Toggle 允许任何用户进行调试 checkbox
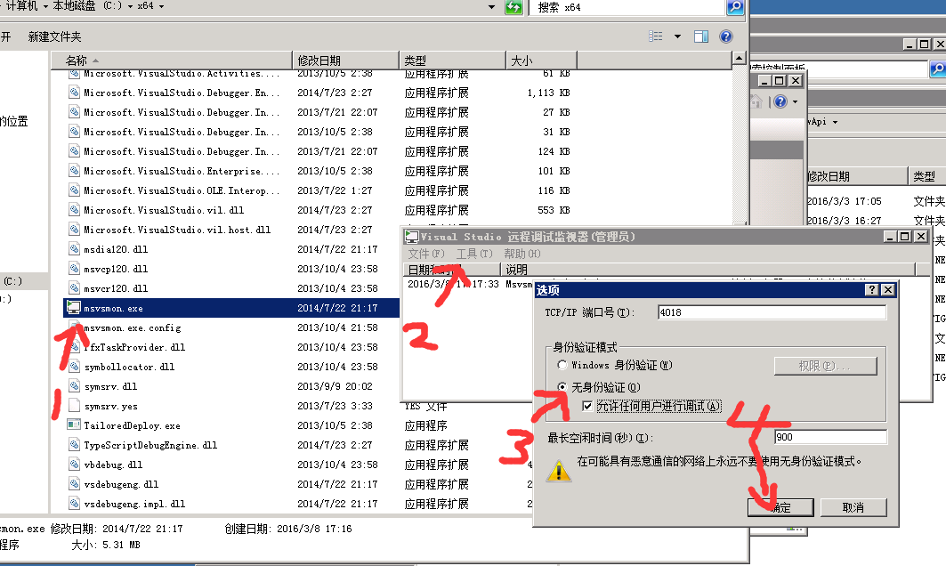Screen dimensions: 946x566 pyautogui.click(x=587, y=406)
